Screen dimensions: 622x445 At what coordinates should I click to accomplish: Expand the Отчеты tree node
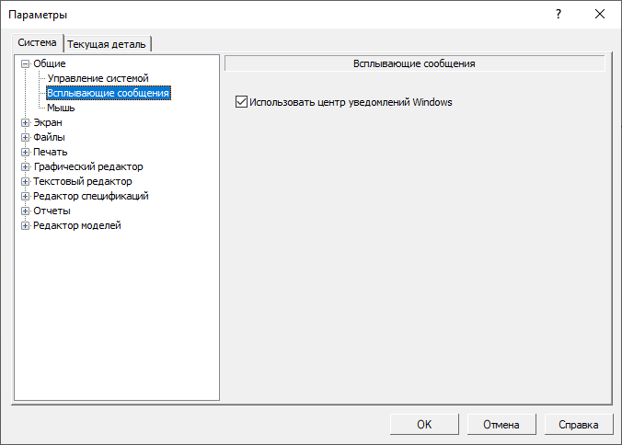point(26,211)
